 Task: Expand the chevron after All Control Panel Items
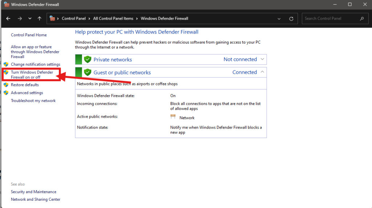tap(137, 19)
